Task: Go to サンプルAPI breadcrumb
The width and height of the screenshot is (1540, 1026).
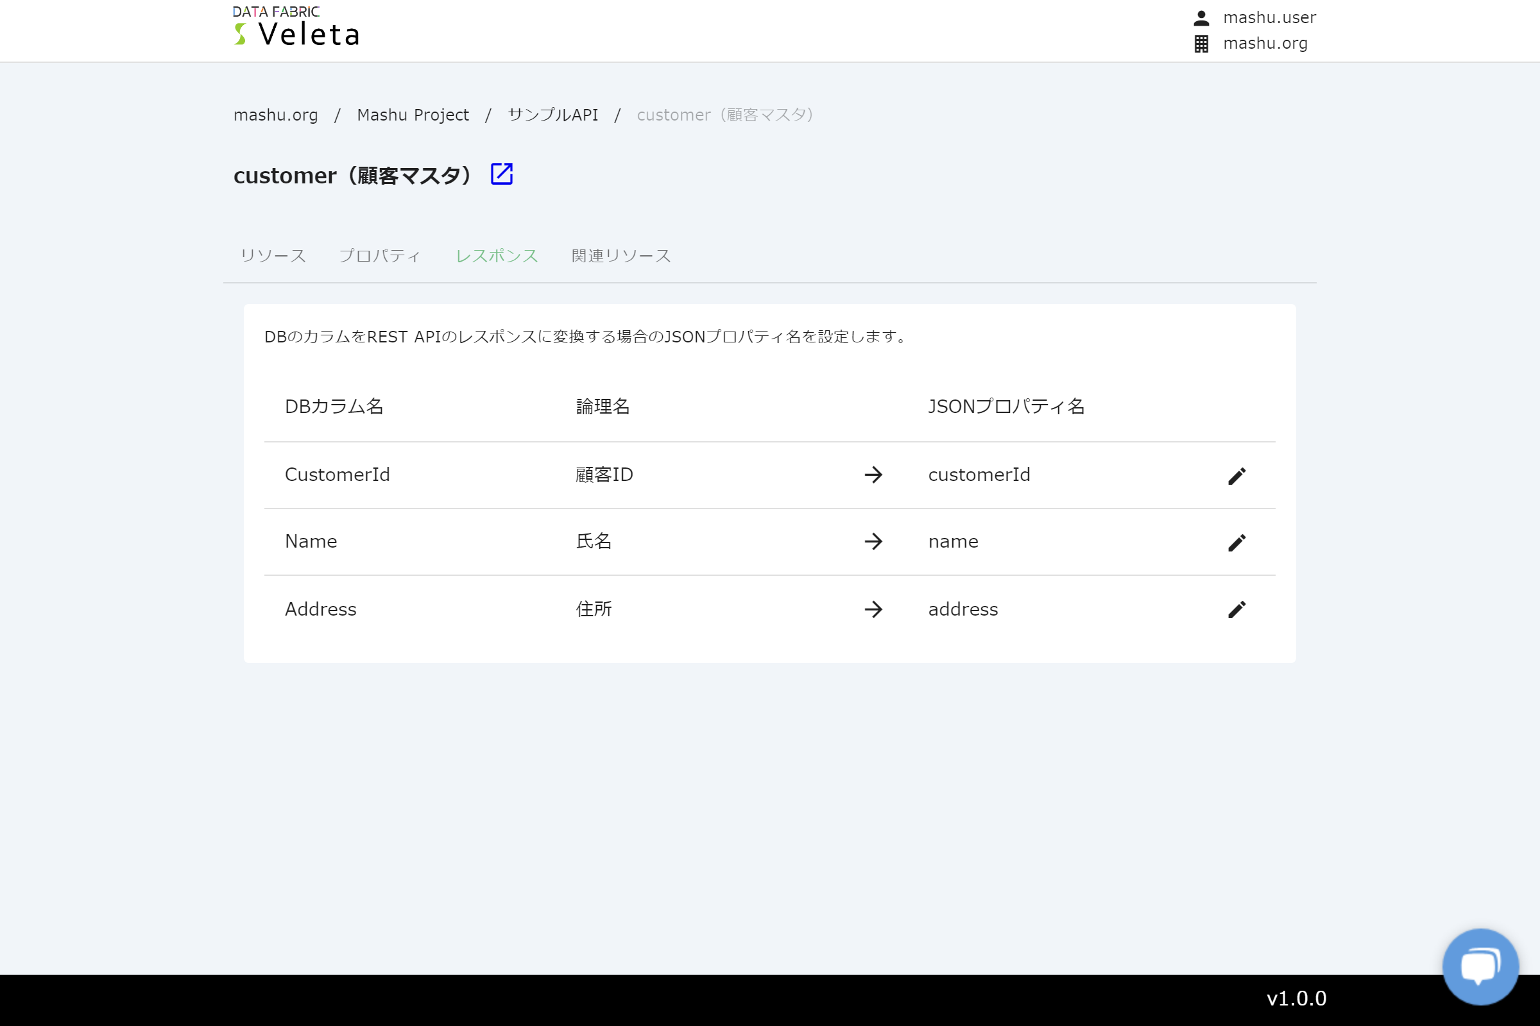Action: pyautogui.click(x=552, y=115)
